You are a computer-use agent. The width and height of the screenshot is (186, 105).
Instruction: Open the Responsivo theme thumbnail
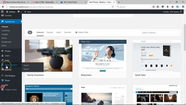[103, 56]
